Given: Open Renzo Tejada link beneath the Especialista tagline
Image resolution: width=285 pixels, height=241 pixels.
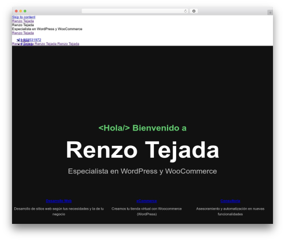Looking at the screenshot, I should pyautogui.click(x=23, y=33).
